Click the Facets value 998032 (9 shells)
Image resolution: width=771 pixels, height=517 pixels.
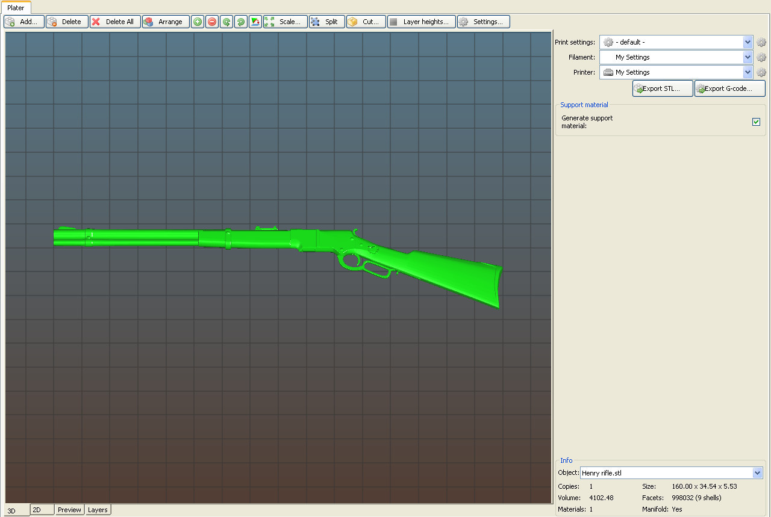click(x=696, y=498)
